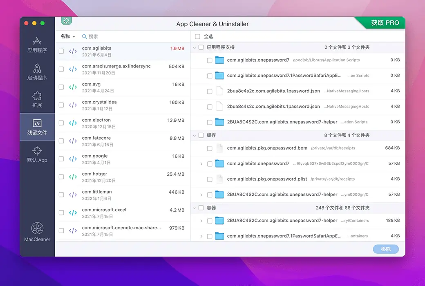The width and height of the screenshot is (425, 286).
Task: Click file icon of com.agilebits.pkg.onepassword.bom
Action: click(x=219, y=148)
